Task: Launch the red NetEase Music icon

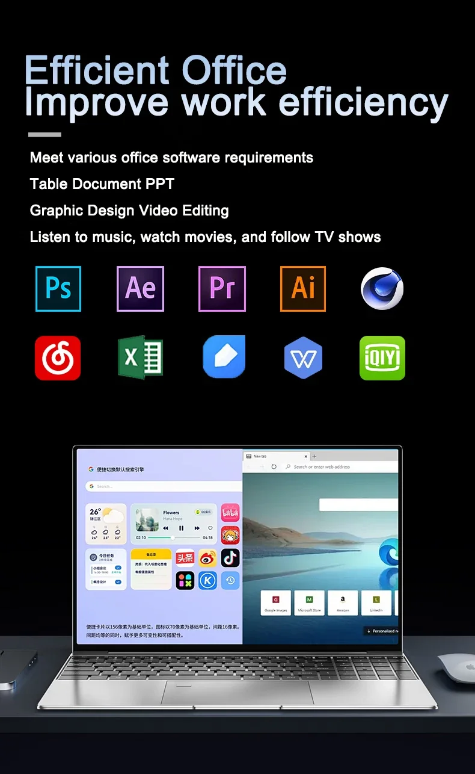Action: 58,358
